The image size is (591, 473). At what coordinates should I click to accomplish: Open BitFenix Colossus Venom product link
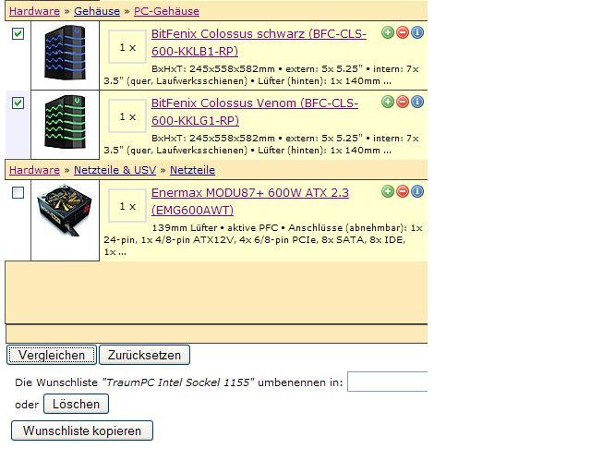tap(255, 112)
